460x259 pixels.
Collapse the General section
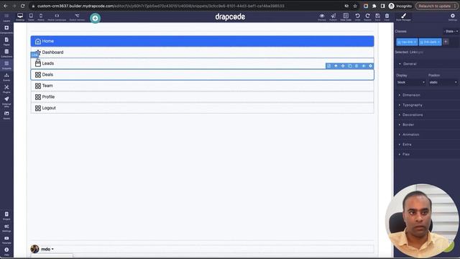coord(426,64)
